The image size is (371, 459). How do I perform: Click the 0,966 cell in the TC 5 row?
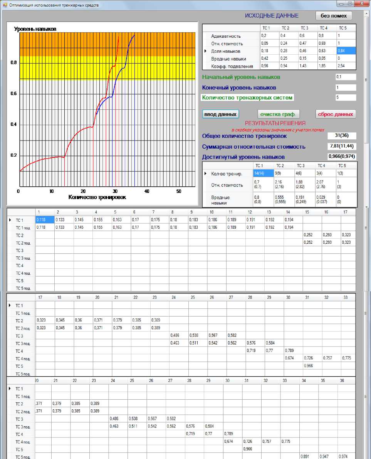(312, 366)
